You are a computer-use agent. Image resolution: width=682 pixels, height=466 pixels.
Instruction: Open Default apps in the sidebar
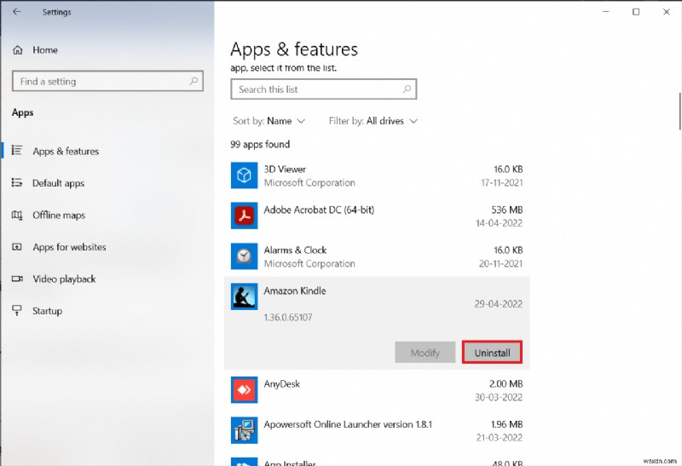[58, 183]
